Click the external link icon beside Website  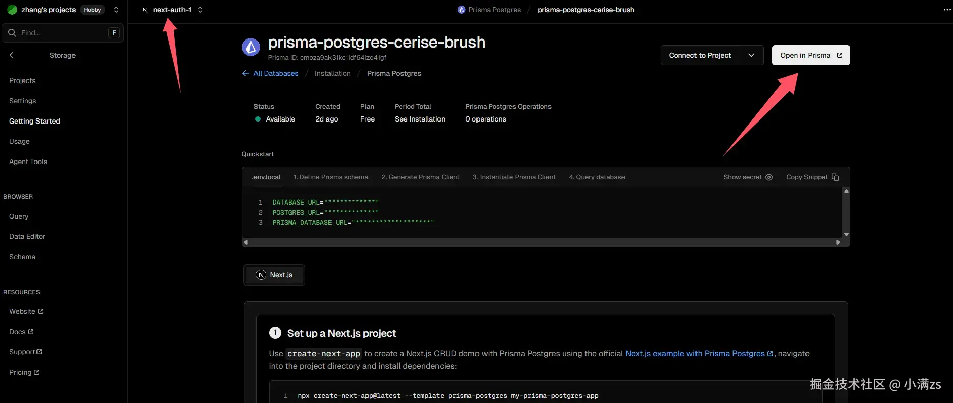pyautogui.click(x=41, y=311)
